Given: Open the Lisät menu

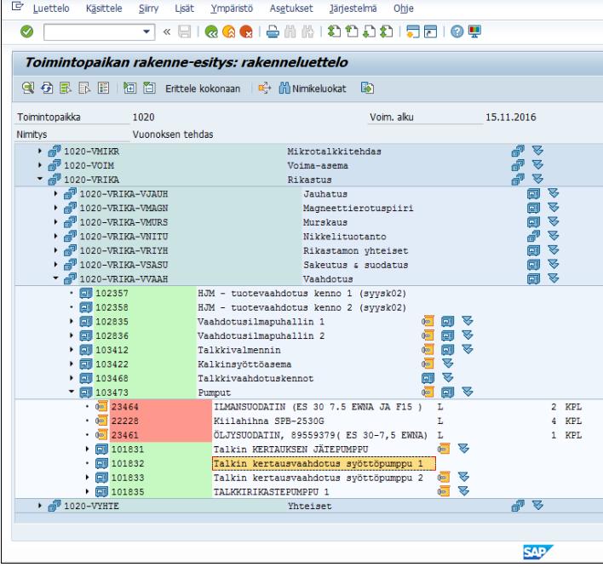Looking at the screenshot, I should 184,9.
